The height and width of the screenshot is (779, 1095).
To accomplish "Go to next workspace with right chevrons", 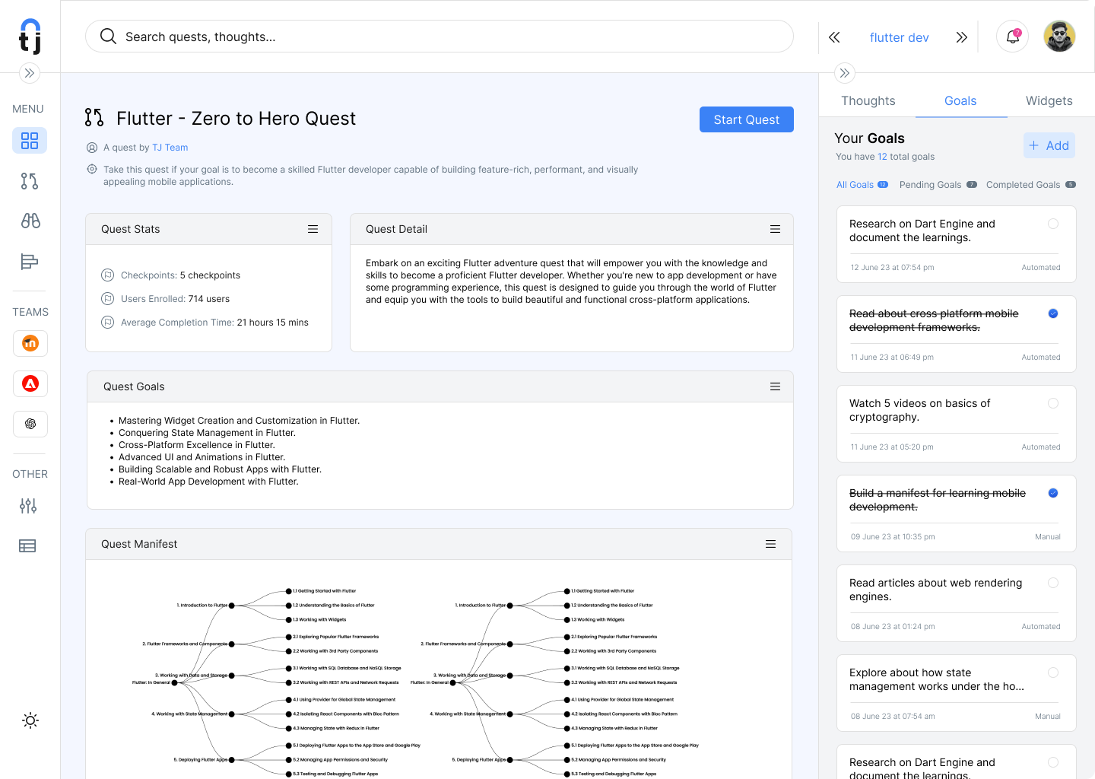I will click(x=962, y=37).
